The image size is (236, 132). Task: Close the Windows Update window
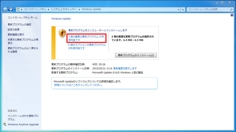(230, 3)
